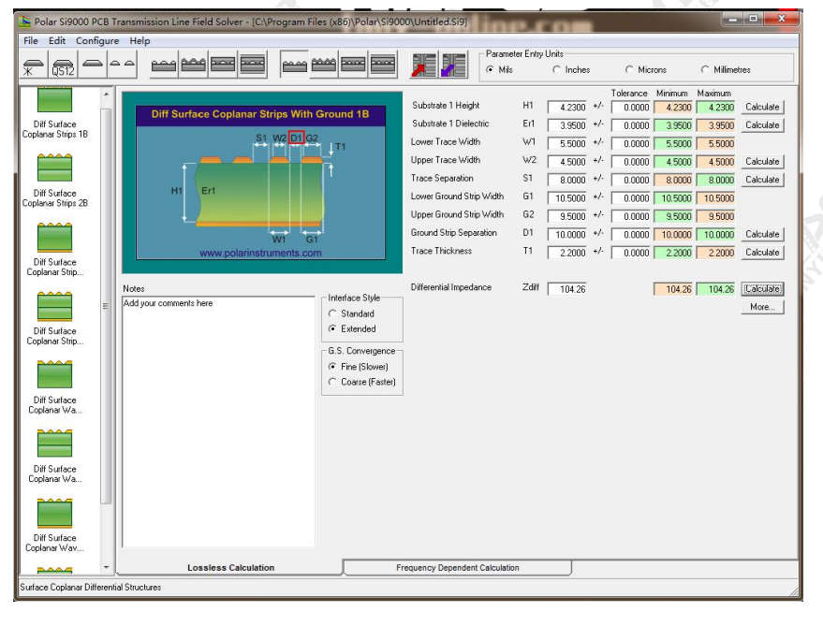Click Calculate for Substrate 1 Dielectric
The image size is (823, 626).
click(x=762, y=125)
